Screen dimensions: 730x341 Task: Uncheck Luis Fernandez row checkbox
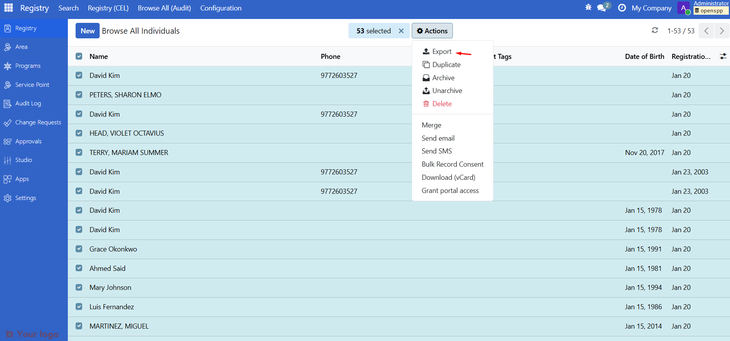(x=79, y=307)
